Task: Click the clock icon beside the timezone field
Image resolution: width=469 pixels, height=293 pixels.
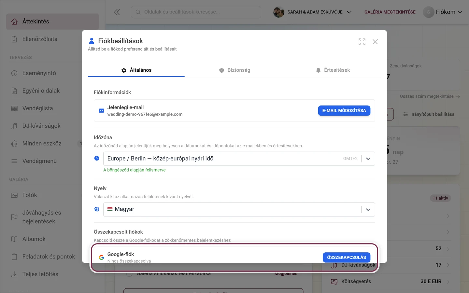Action: point(97,158)
